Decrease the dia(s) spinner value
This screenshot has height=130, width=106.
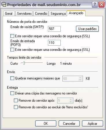(x=70, y=102)
